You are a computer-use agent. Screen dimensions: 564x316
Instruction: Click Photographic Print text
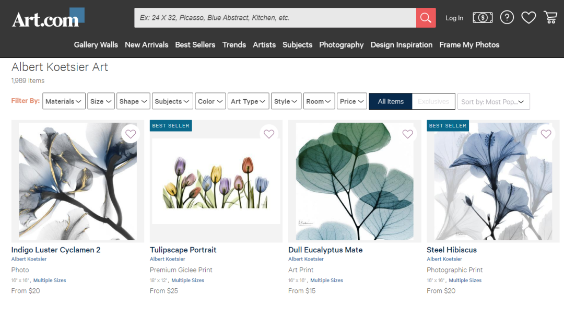455,270
